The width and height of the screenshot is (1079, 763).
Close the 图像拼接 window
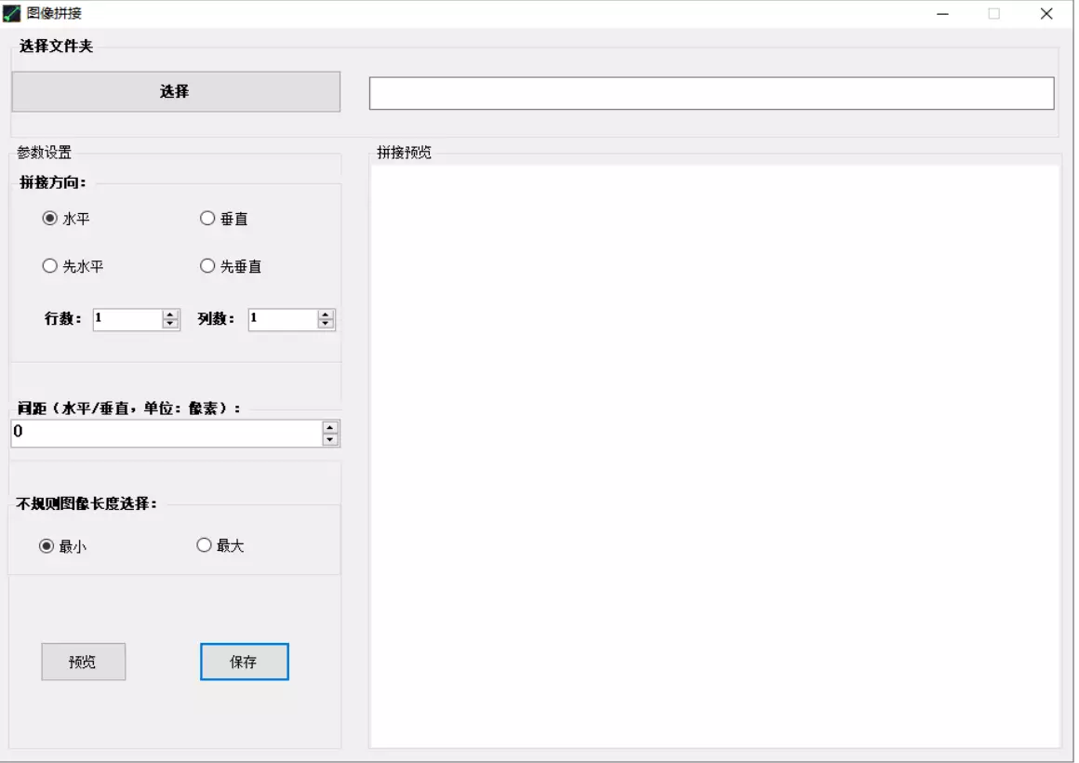1046,14
